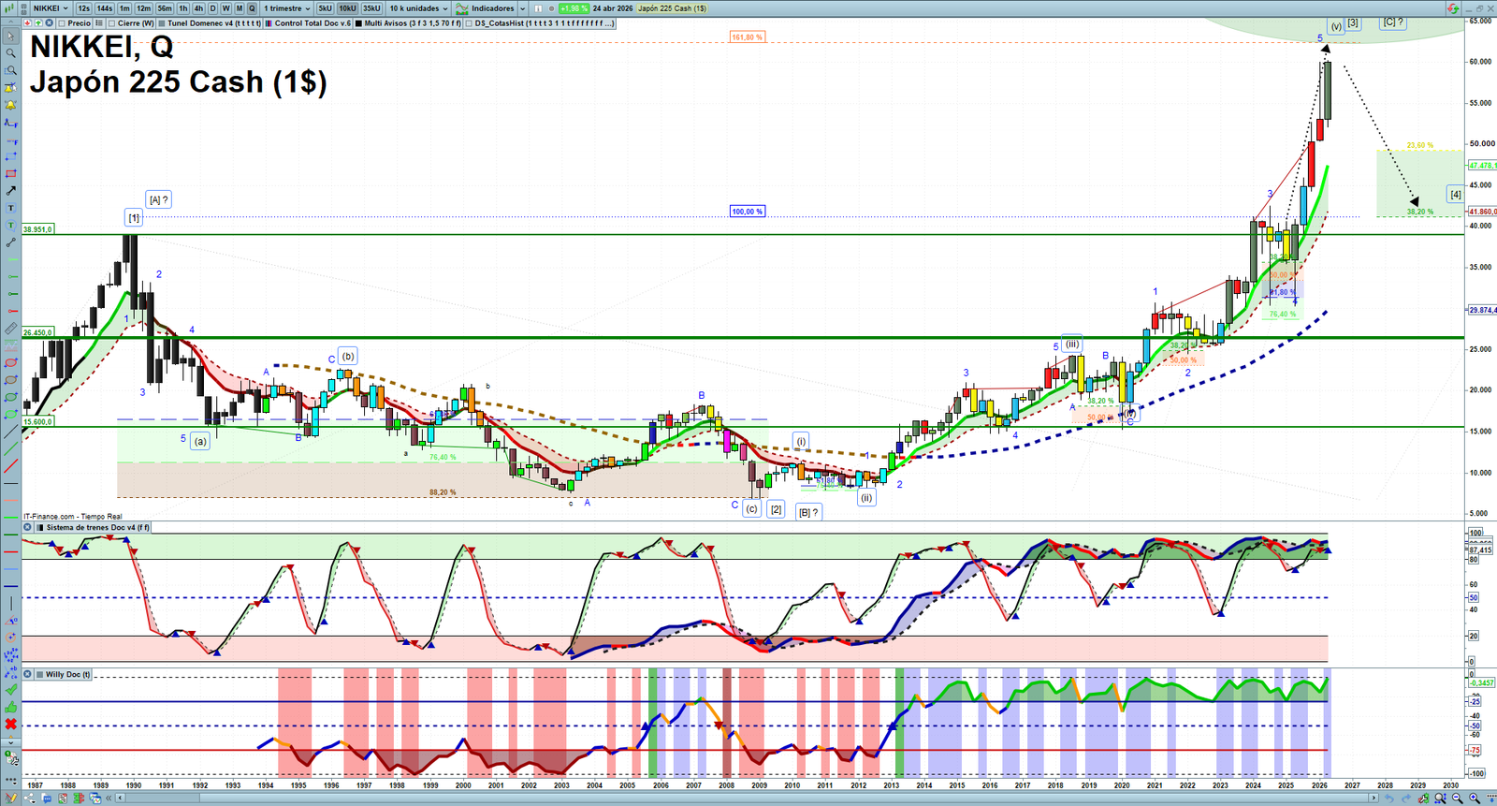Toggle the Precio checkbox
Screen dimensions: 1497x806
pyautogui.click(x=62, y=23)
